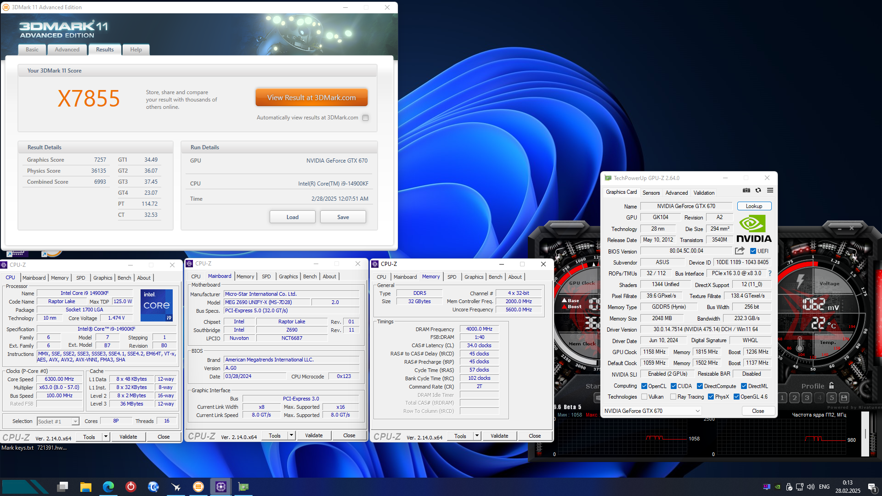Image resolution: width=882 pixels, height=496 pixels.
Task: Toggle the PhysX checkbox
Action: (x=711, y=397)
